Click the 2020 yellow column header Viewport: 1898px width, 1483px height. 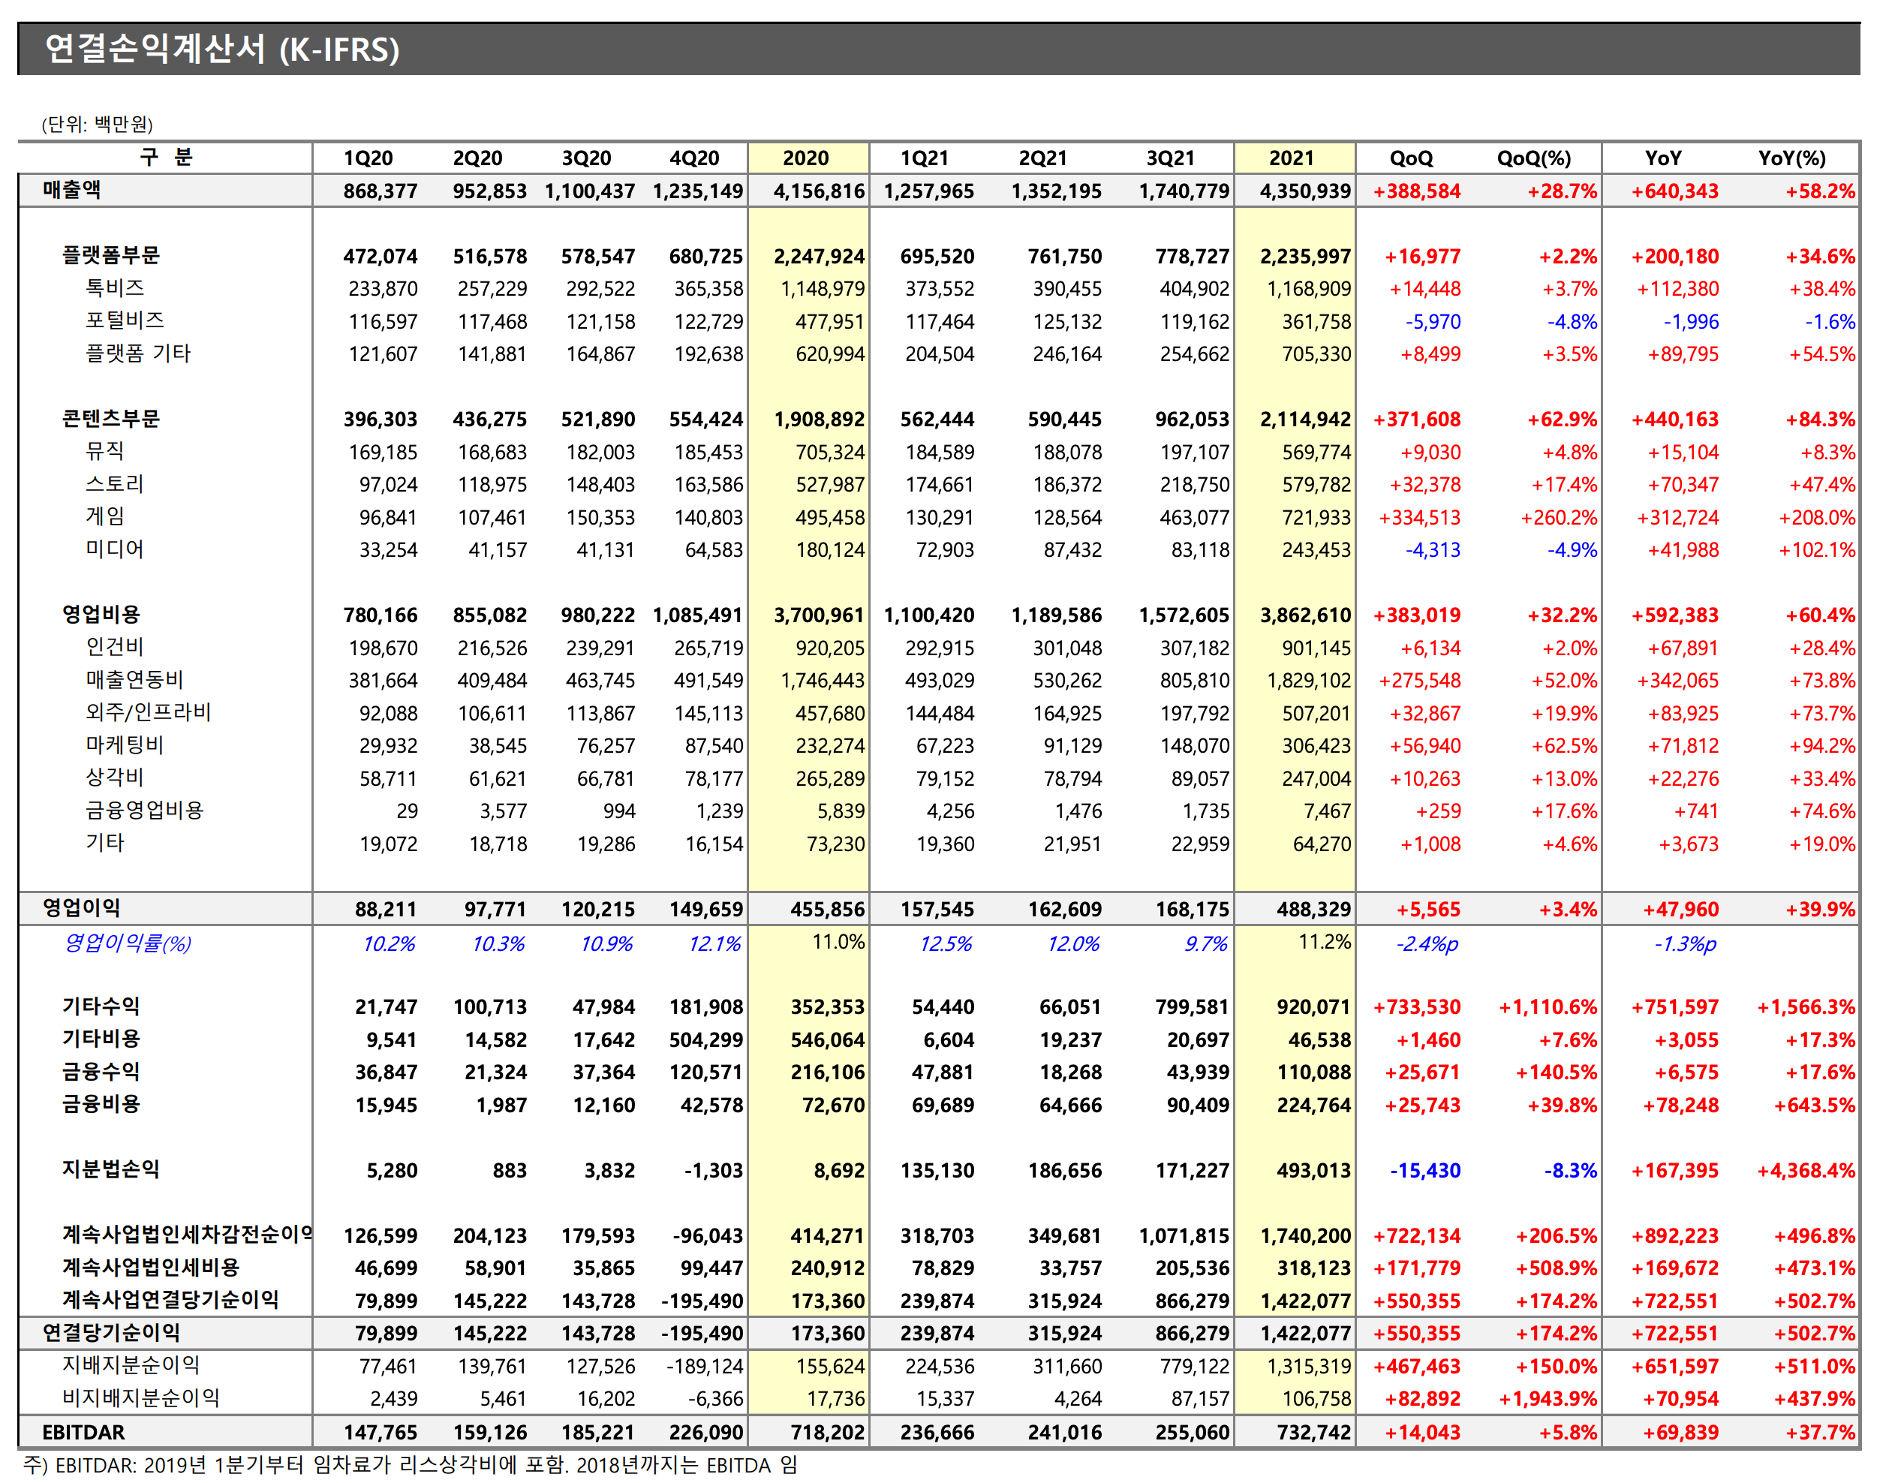pos(805,158)
